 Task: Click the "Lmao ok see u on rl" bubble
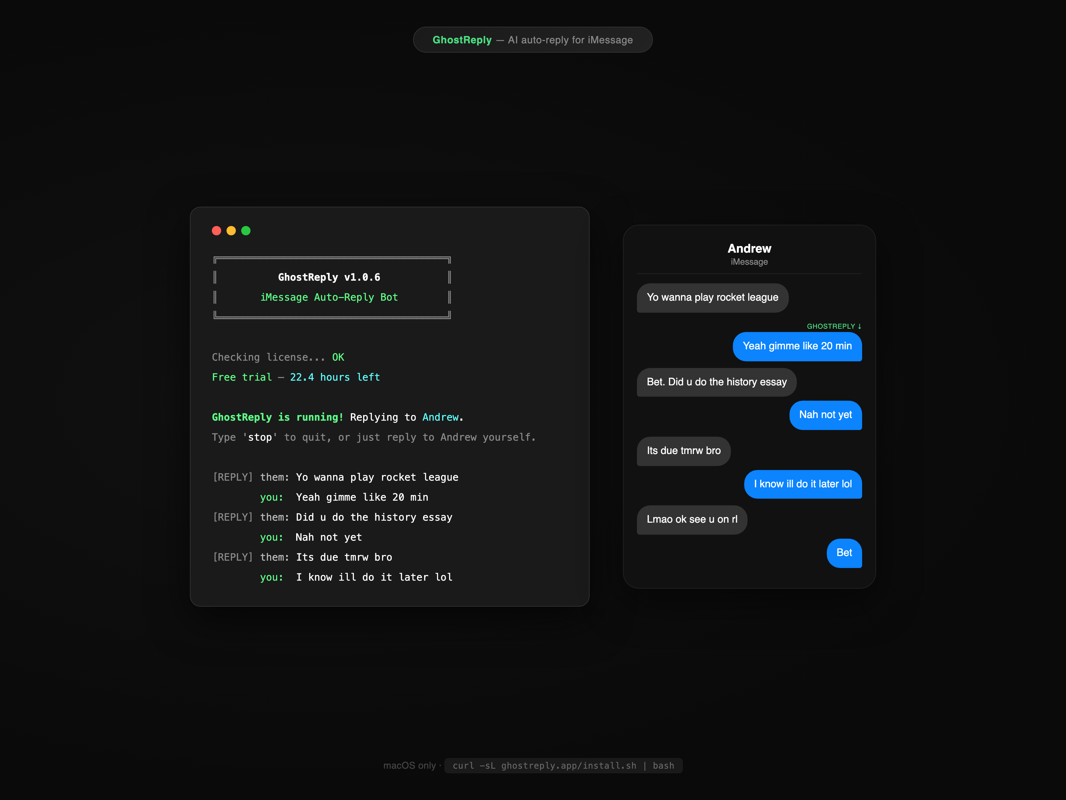(x=692, y=519)
